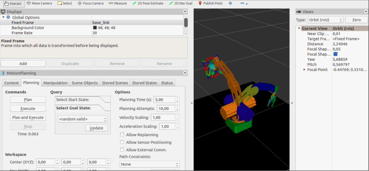Click the blue plus add-tool icon

coord(230,3)
